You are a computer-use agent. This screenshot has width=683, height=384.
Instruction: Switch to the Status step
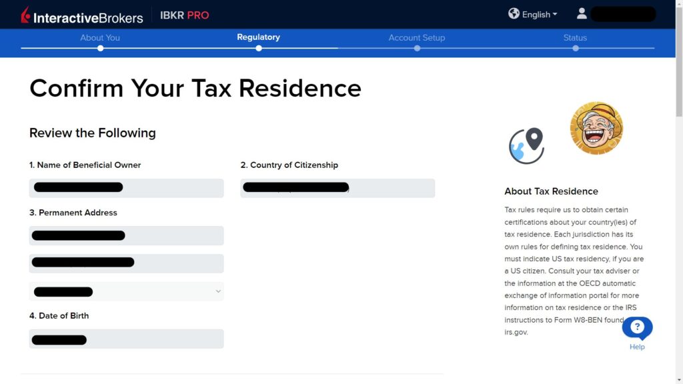pyautogui.click(x=575, y=37)
